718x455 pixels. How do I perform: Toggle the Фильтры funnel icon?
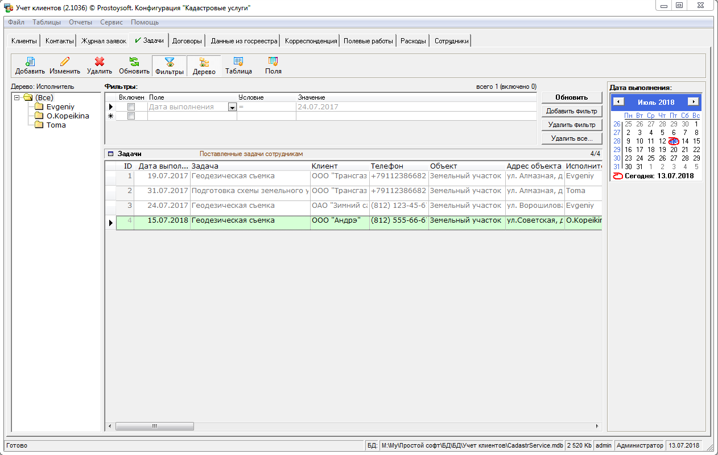[170, 63]
